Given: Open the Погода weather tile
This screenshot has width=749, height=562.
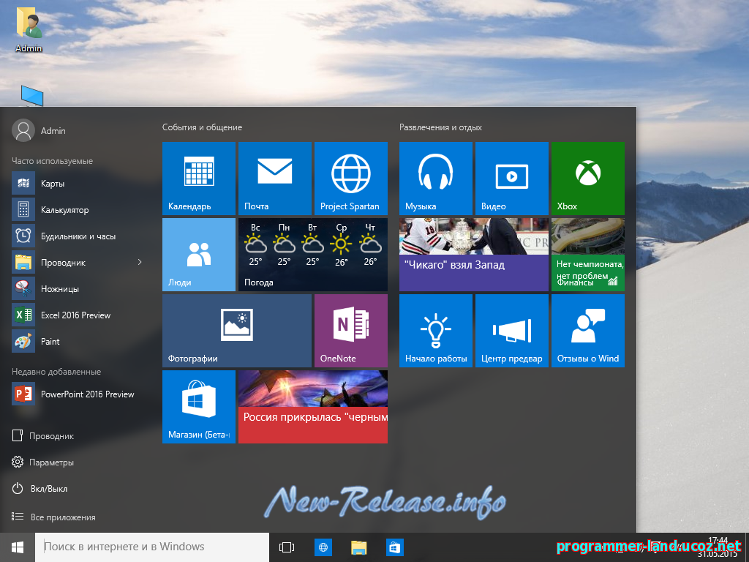Looking at the screenshot, I should pyautogui.click(x=313, y=254).
